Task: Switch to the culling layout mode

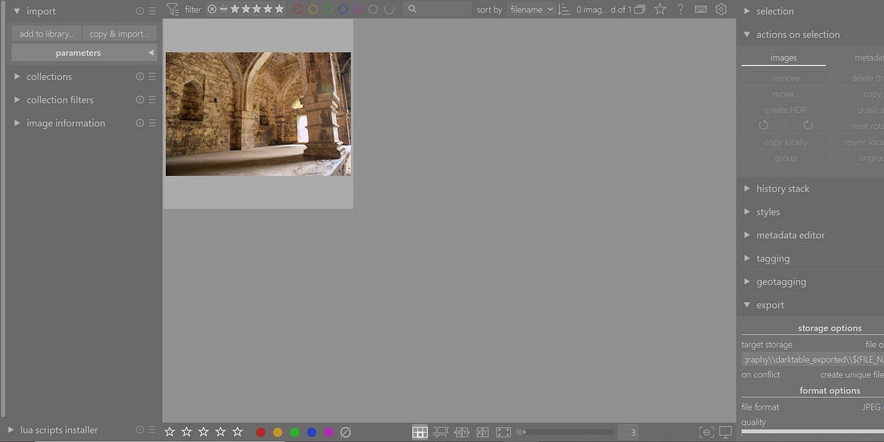Action: 462,432
